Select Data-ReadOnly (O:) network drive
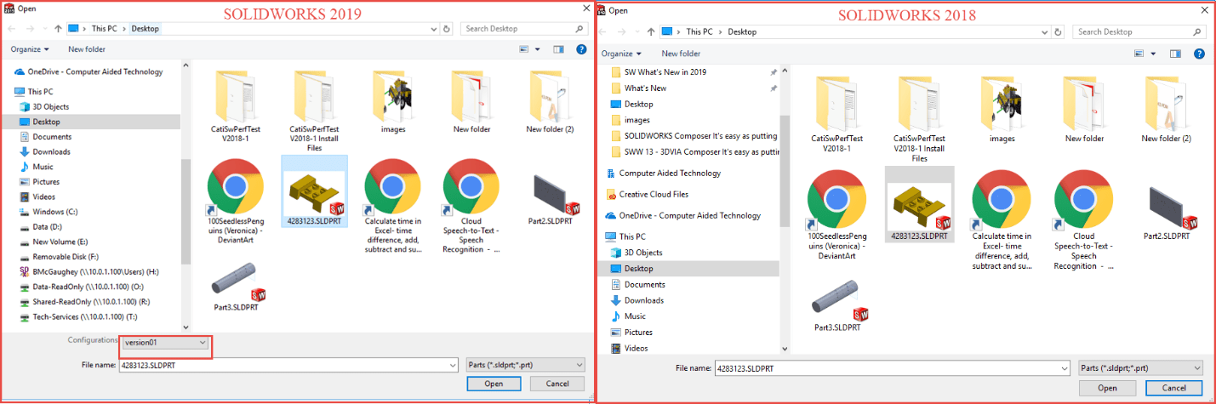1216x404 pixels. (x=83, y=287)
